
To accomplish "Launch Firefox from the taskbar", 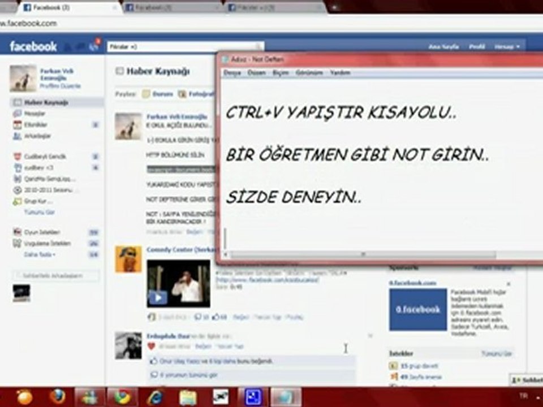I will pyautogui.click(x=58, y=397).
